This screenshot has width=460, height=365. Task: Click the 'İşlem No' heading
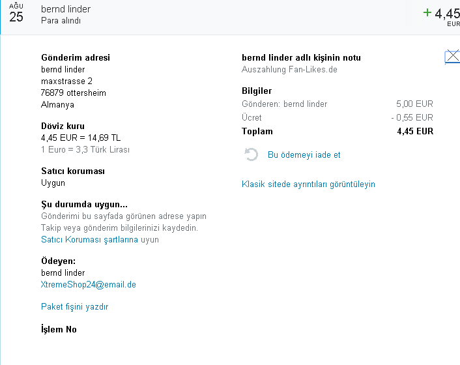point(59,329)
